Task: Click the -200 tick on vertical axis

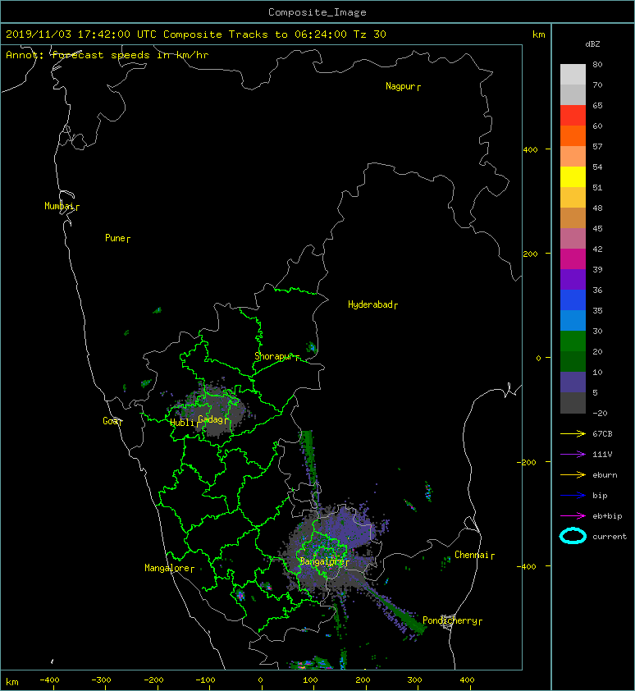Action: tap(527, 462)
